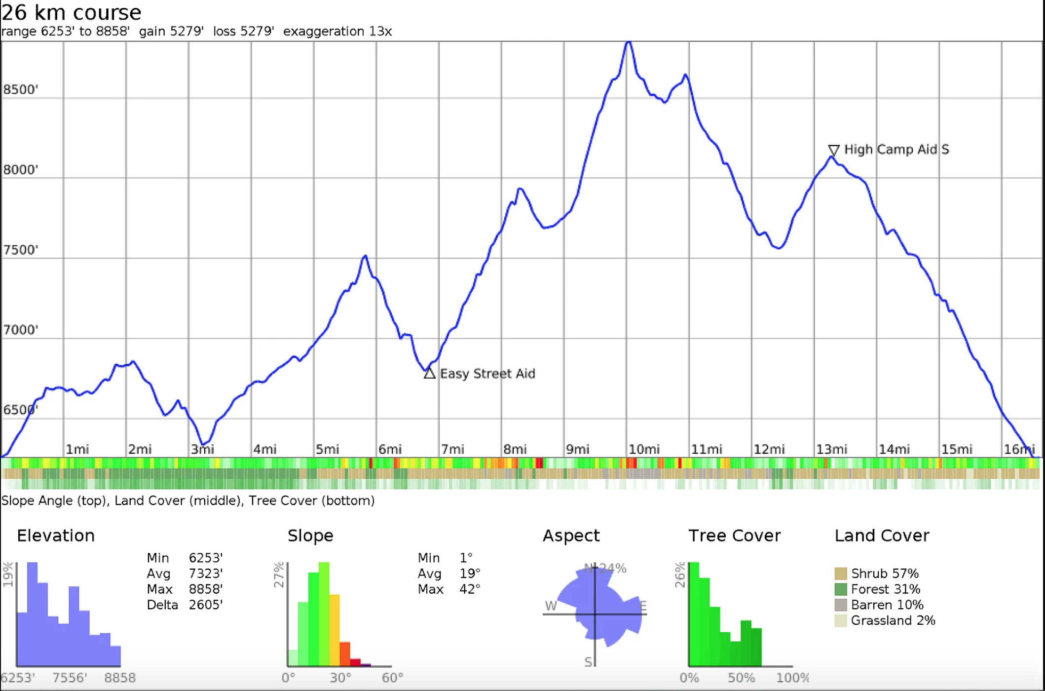Click the 7500' elevation axis label

tap(21, 250)
